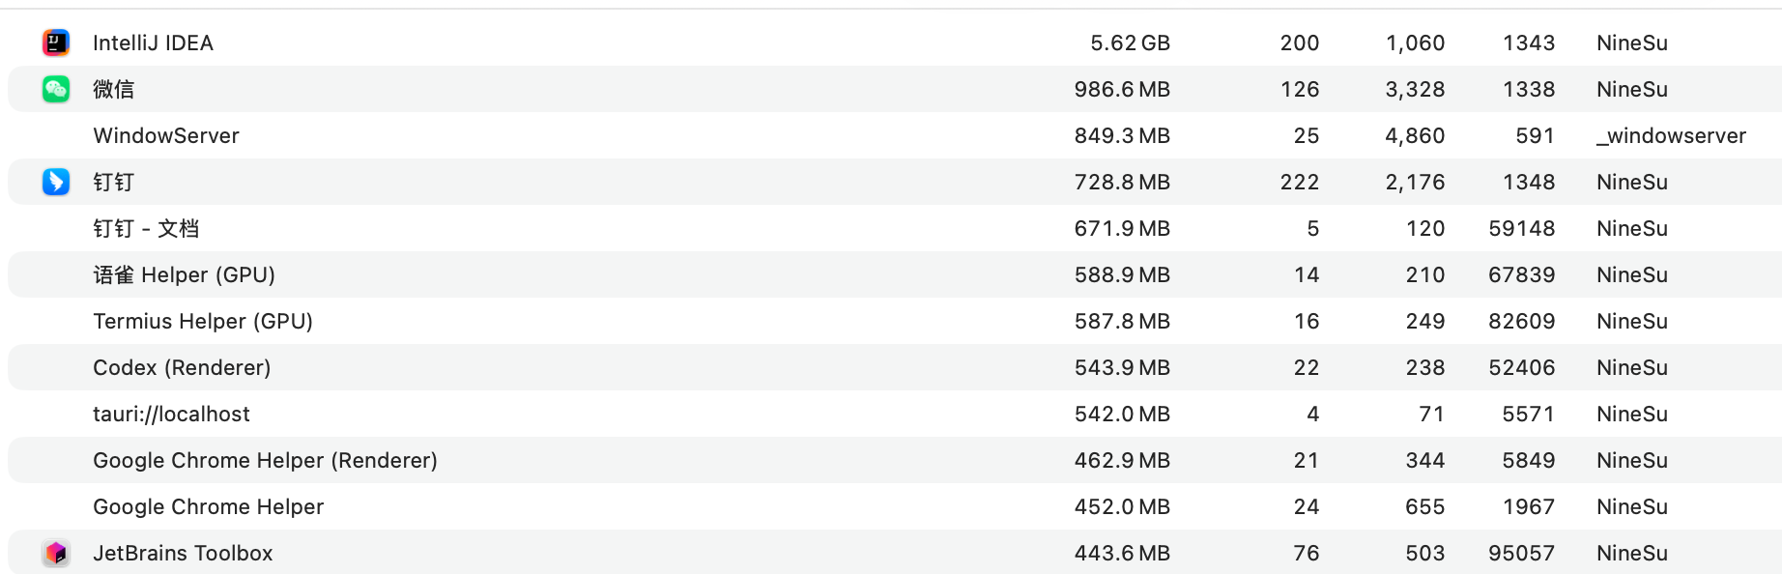Image resolution: width=1782 pixels, height=574 pixels.
Task: Click the blue DingTalk (钉钉) icon
Action: point(56,182)
